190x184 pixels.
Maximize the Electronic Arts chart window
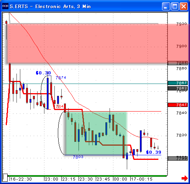[x=175, y=6]
